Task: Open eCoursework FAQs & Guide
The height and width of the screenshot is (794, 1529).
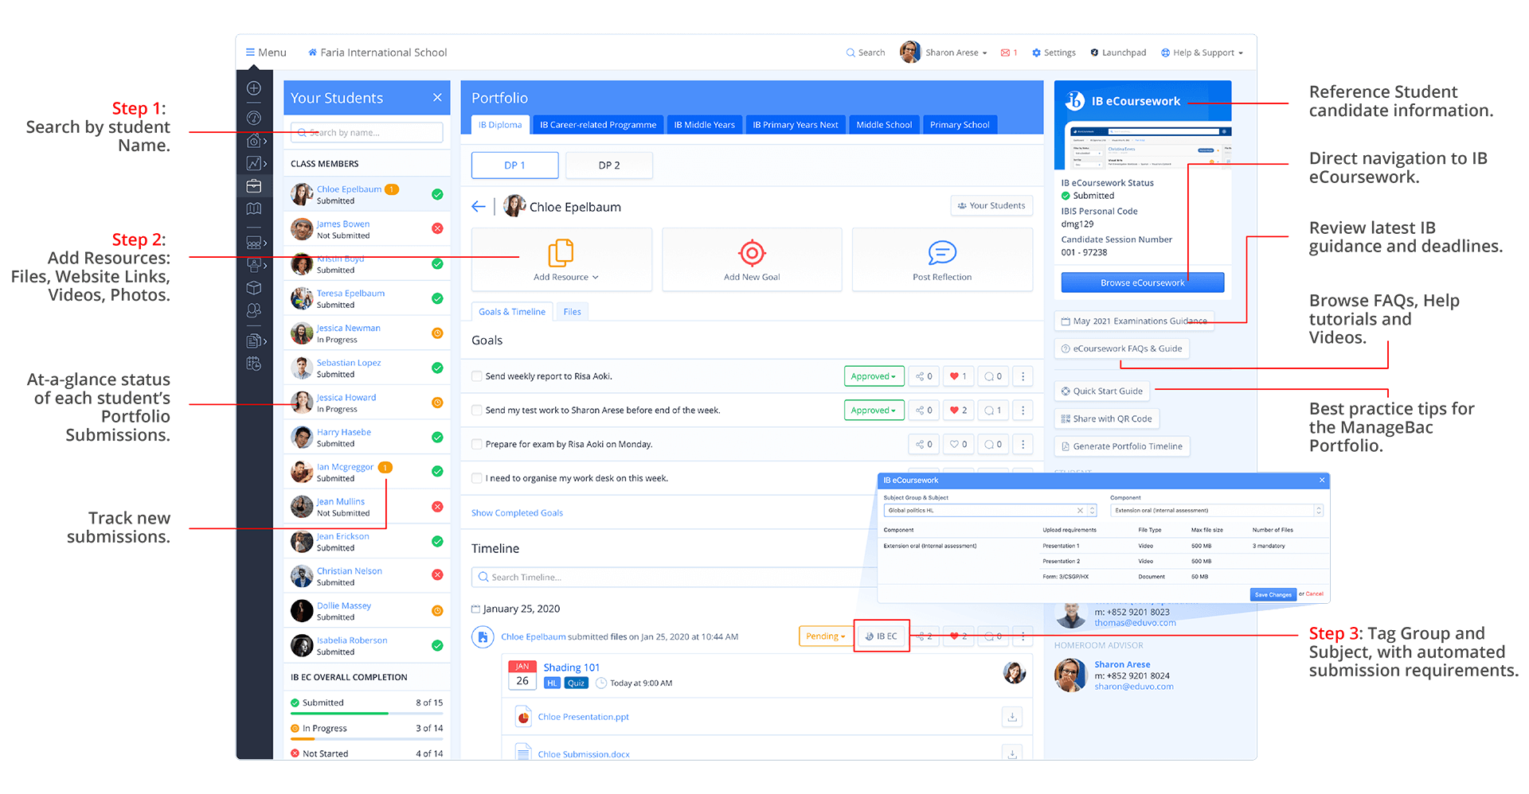Action: point(1121,348)
